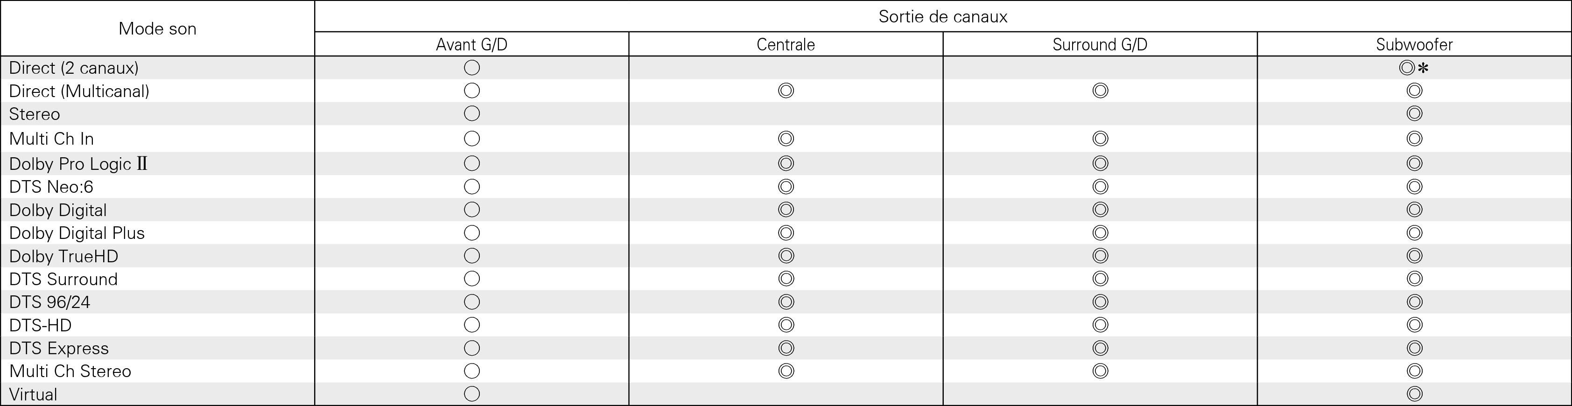Click the Surround G/D symbol for Multi Ch In
The image size is (1572, 406).
[1100, 139]
